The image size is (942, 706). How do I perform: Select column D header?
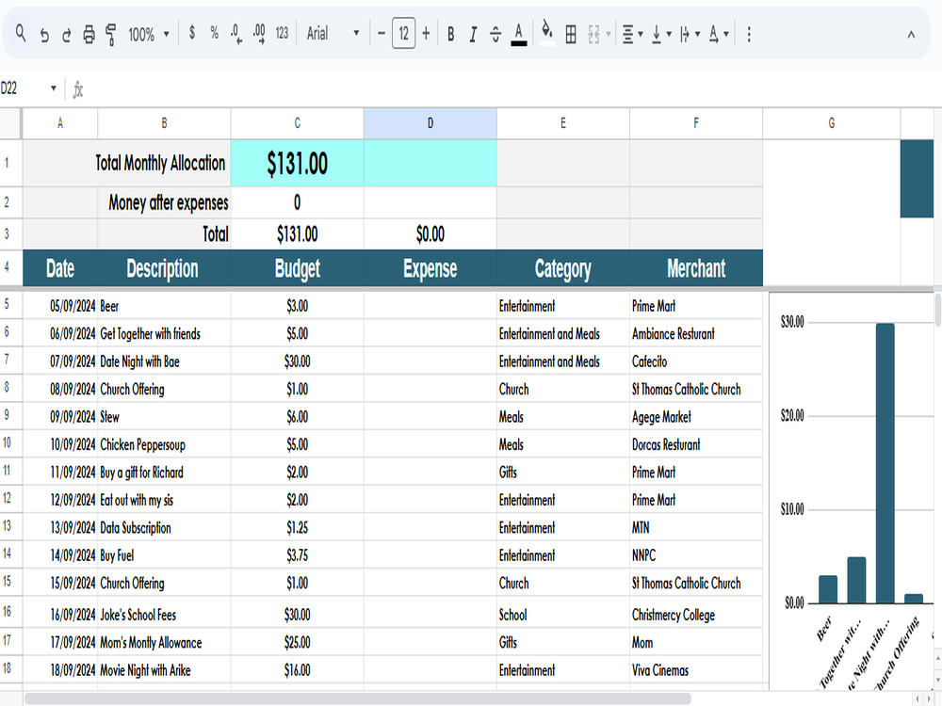(430, 123)
